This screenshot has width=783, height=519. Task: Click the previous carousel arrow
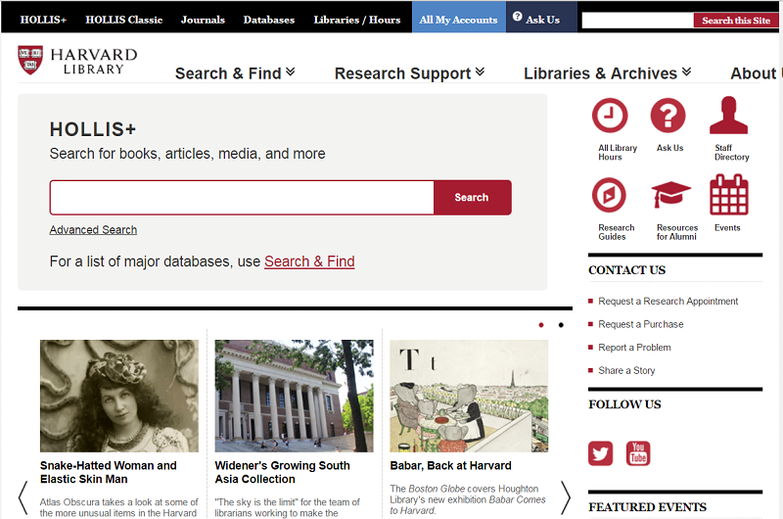coord(23,497)
